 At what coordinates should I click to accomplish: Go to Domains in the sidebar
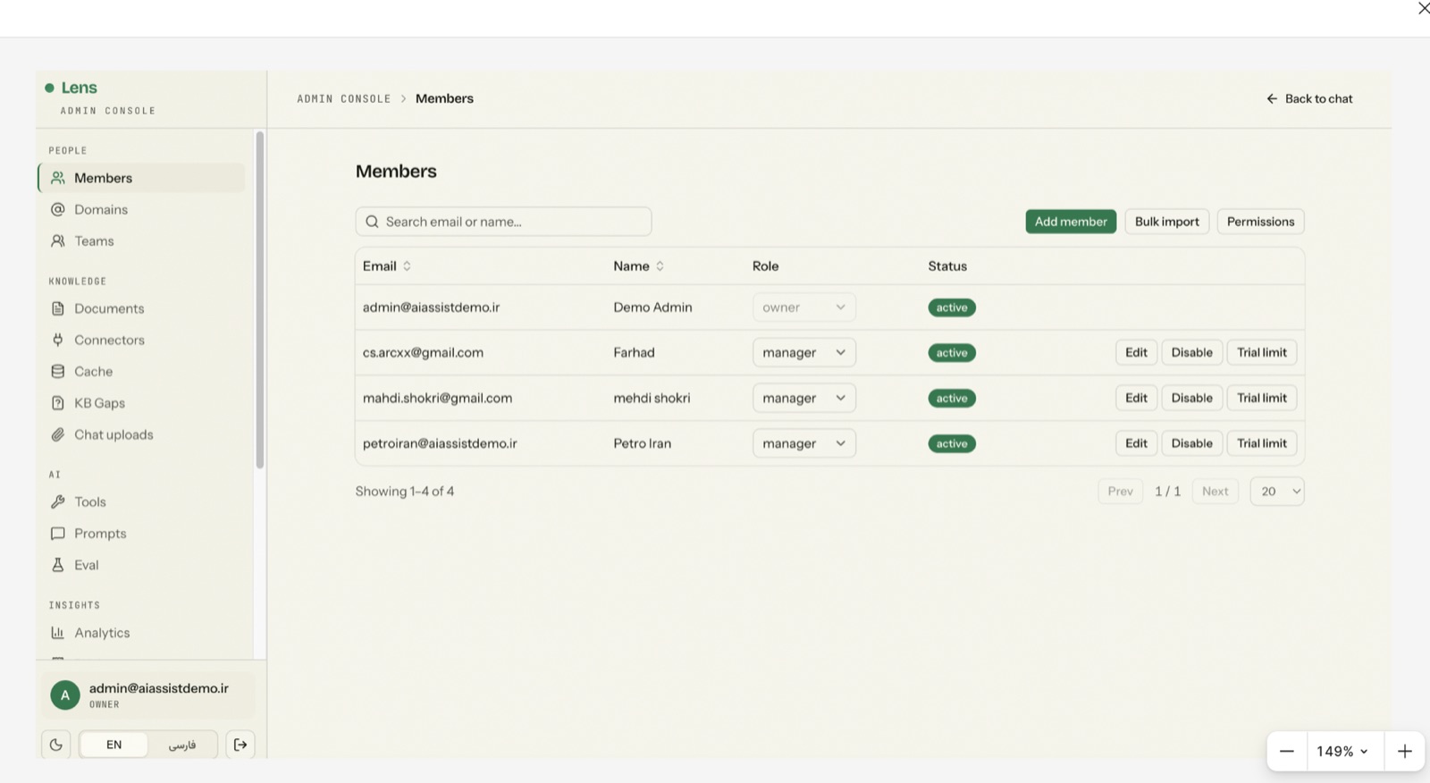pyautogui.click(x=141, y=209)
